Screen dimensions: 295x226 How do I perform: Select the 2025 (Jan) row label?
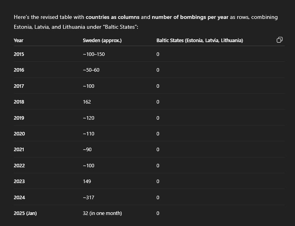point(25,213)
